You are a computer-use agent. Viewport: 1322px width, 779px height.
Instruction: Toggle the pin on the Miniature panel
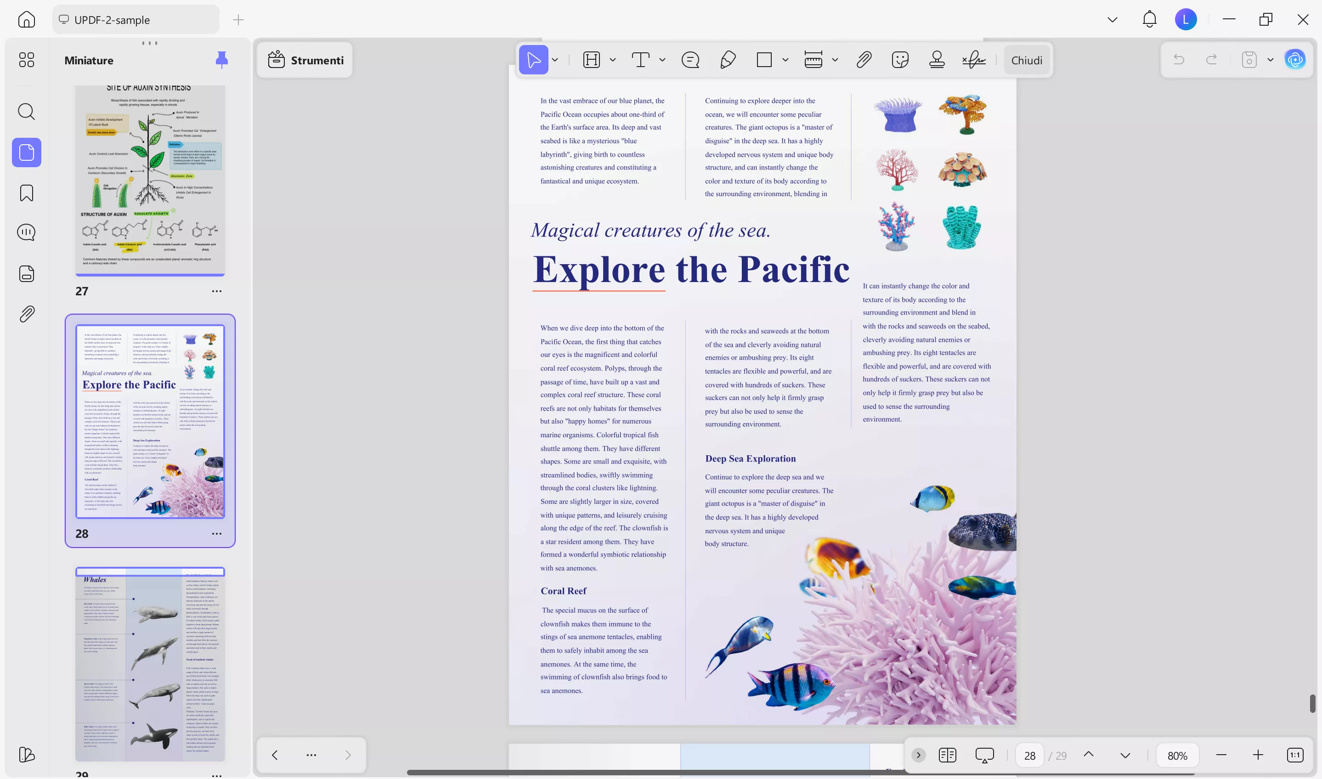point(222,59)
